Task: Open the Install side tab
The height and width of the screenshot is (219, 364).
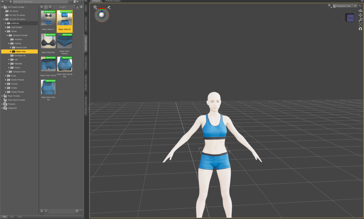Action: point(86,8)
